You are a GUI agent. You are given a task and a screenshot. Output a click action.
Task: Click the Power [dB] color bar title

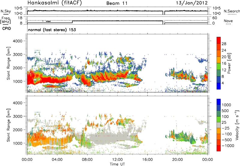229,63
